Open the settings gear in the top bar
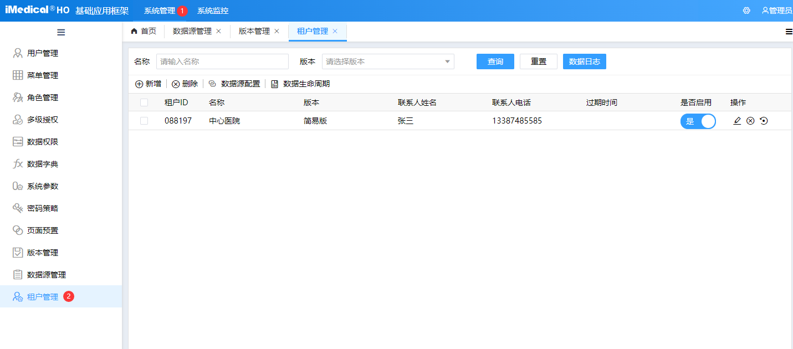The image size is (793, 349). pos(746,10)
